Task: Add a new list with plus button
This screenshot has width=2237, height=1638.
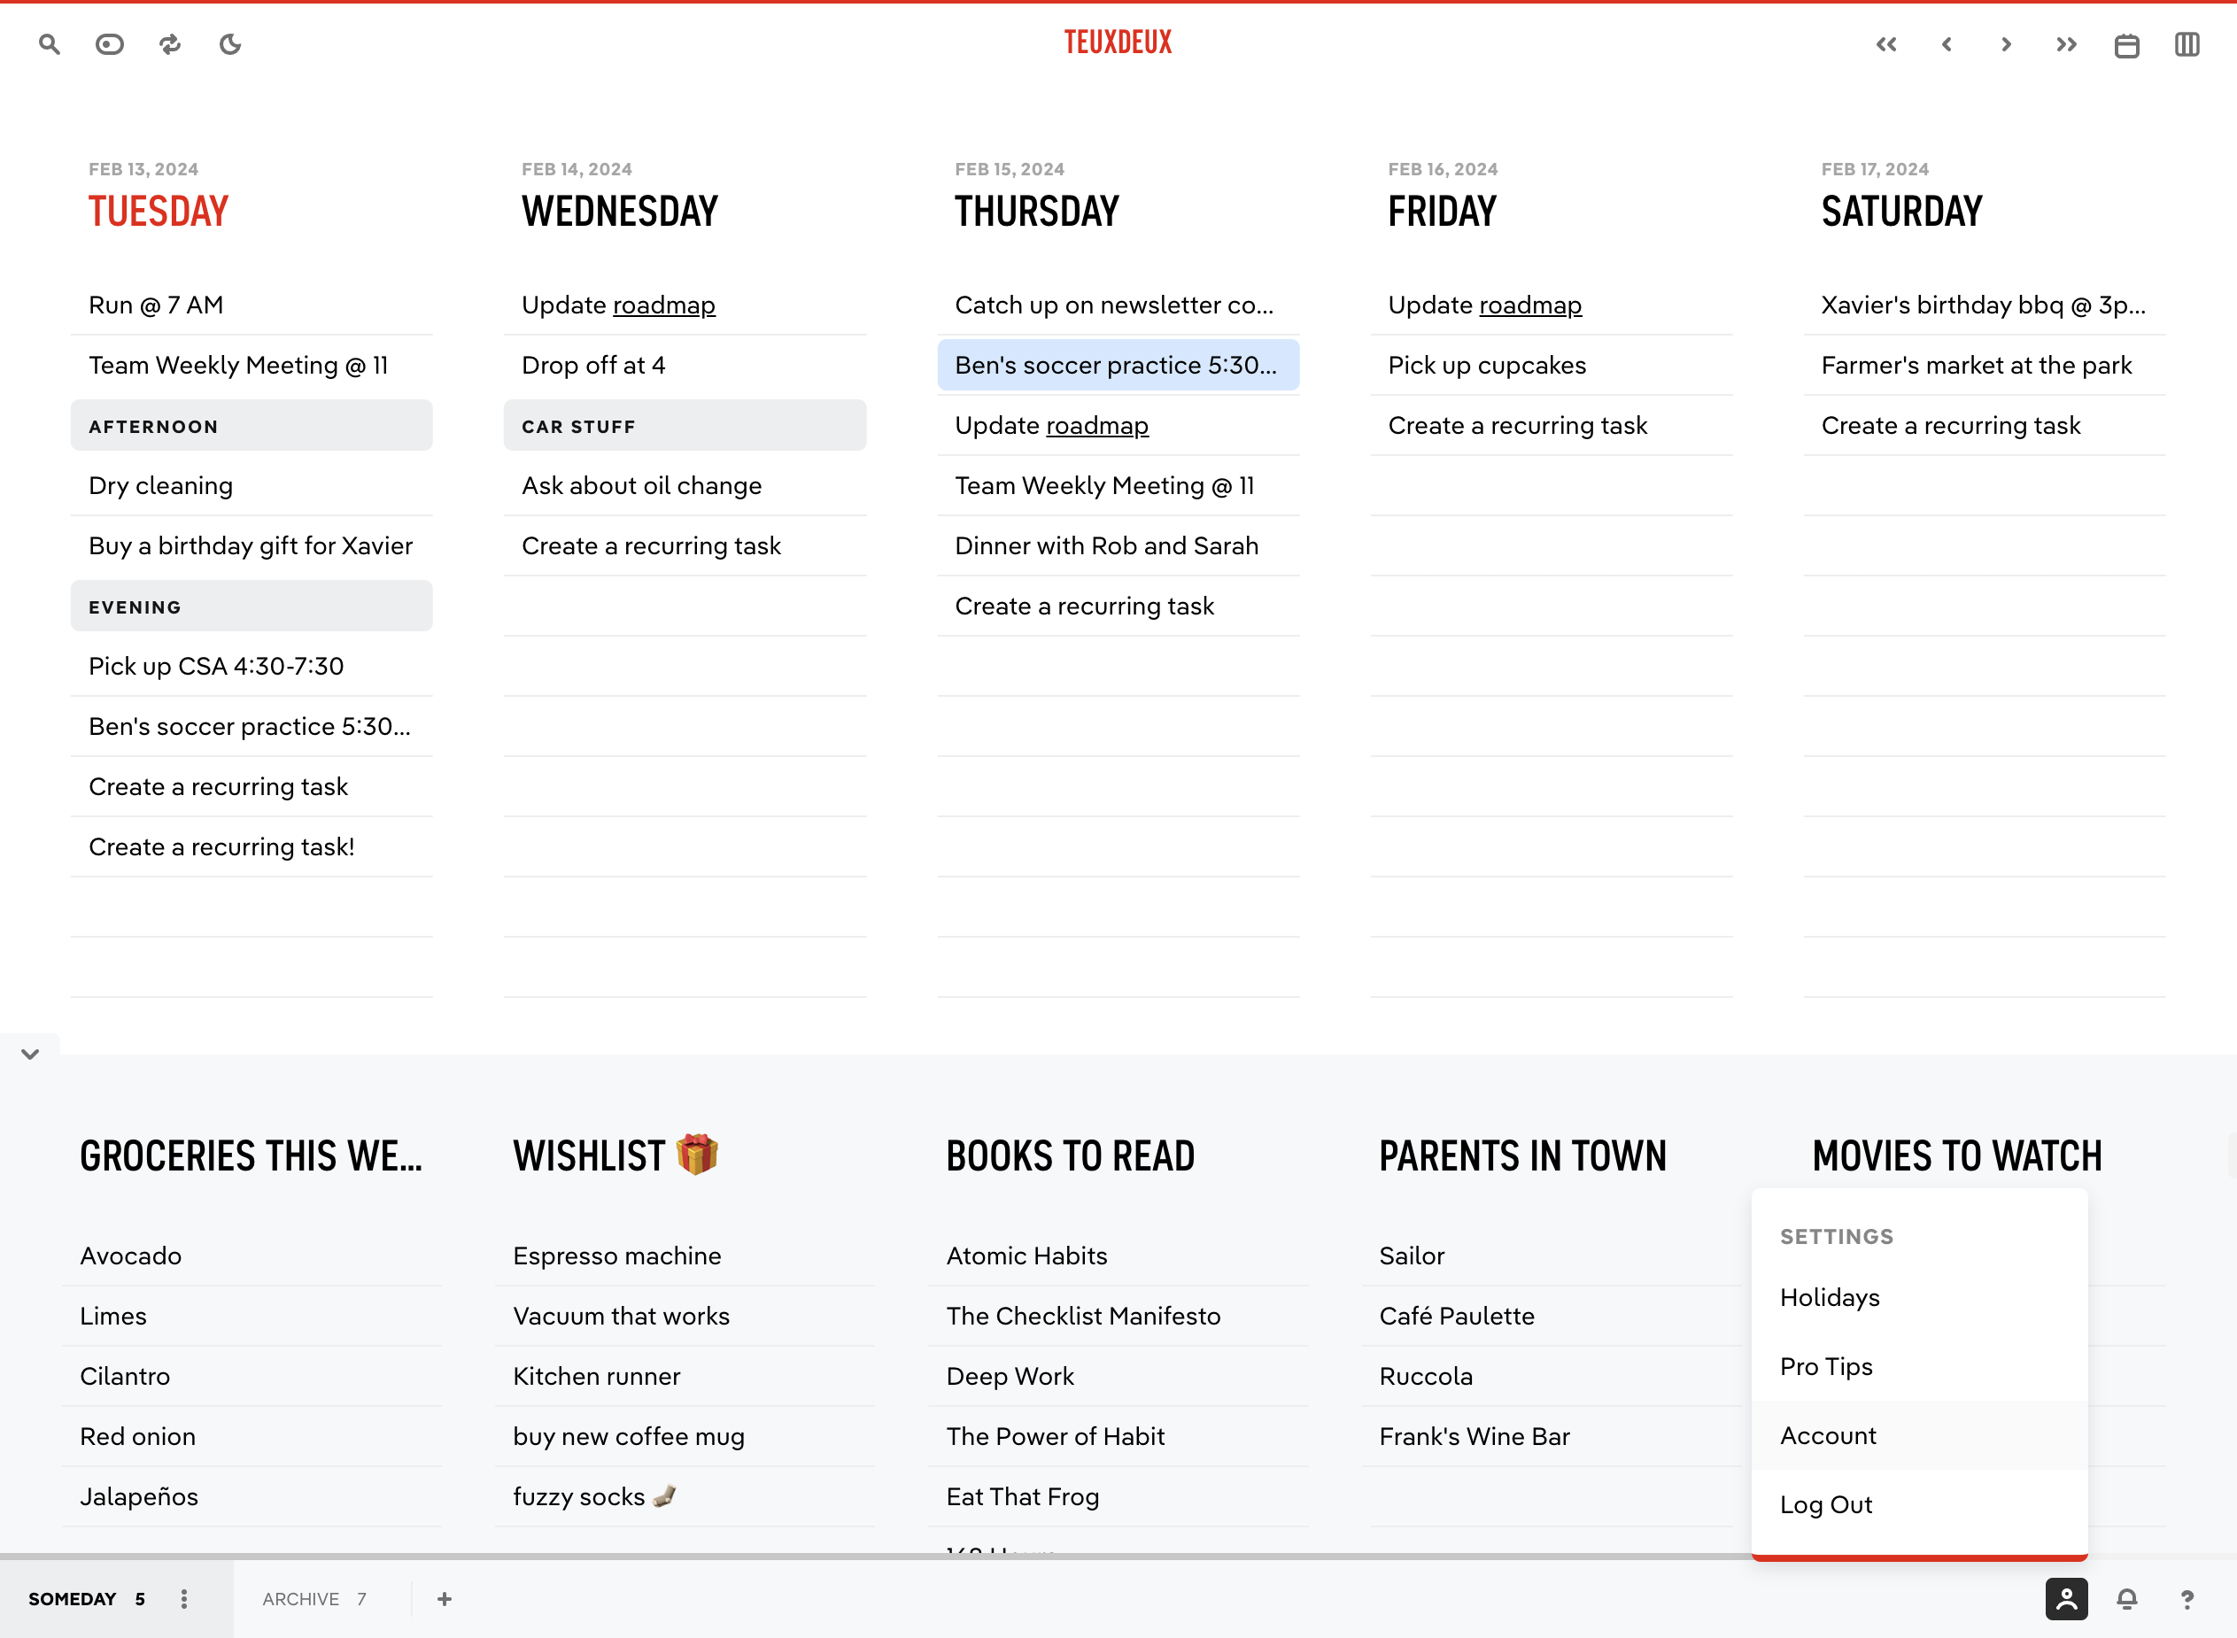Action: tap(445, 1598)
